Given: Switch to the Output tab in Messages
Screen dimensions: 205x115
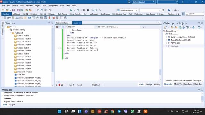Looking at the screenshot, I should click(12, 105).
